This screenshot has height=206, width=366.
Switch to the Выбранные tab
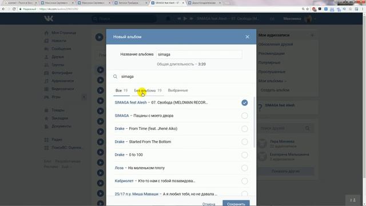click(178, 90)
